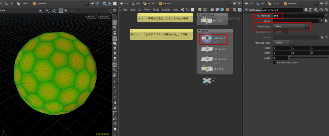This screenshot has height=136, width=329.
Task: Collapse the second yellow sticky note
Action: click(x=132, y=30)
